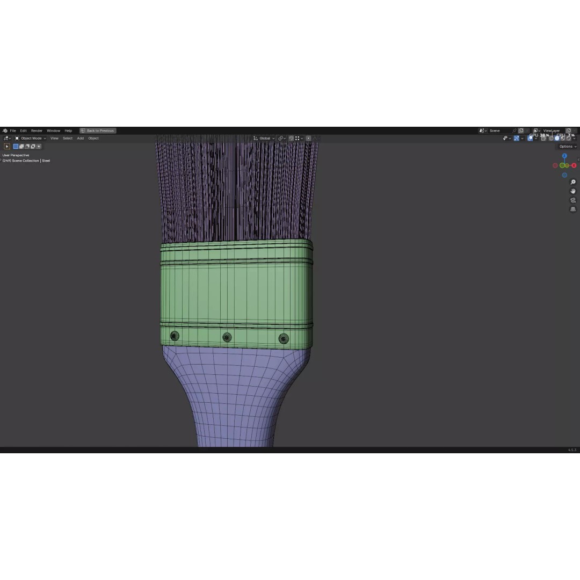
Task: Open the Help menu
Action: point(68,130)
